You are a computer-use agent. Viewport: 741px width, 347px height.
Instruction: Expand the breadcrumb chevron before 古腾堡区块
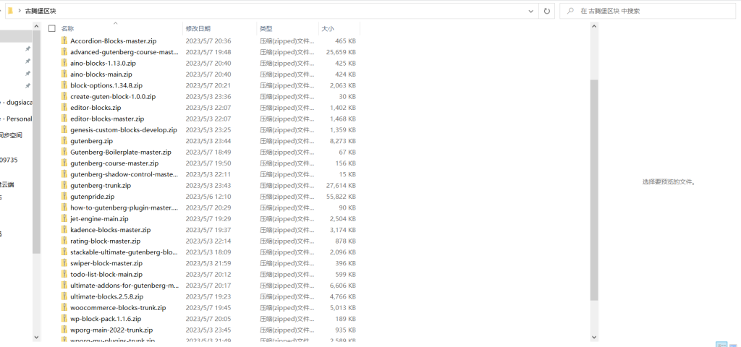[x=20, y=11]
